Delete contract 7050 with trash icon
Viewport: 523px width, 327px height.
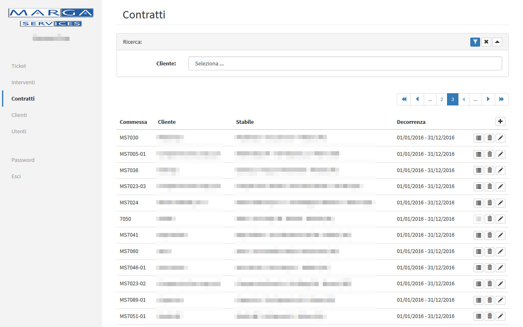pos(489,219)
